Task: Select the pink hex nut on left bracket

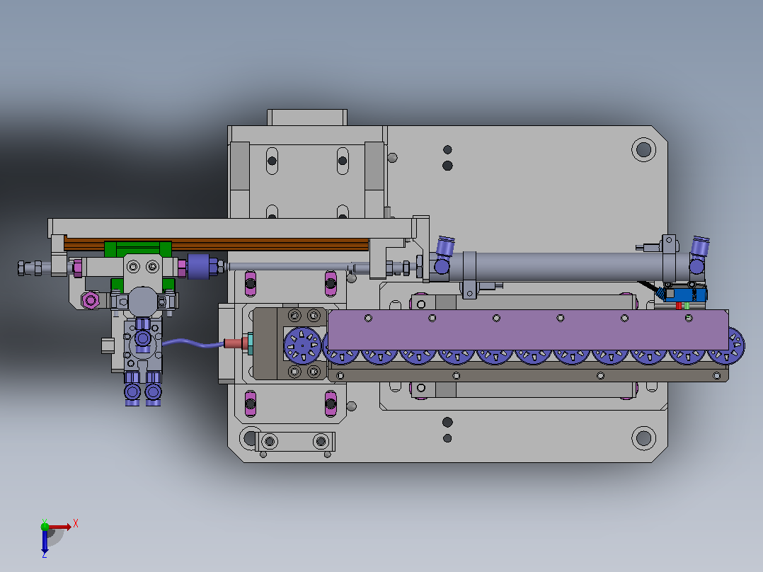Action: [x=90, y=300]
